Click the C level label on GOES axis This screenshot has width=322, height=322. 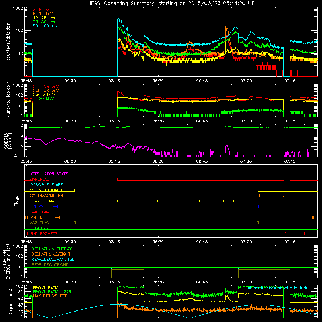tap(22, 125)
